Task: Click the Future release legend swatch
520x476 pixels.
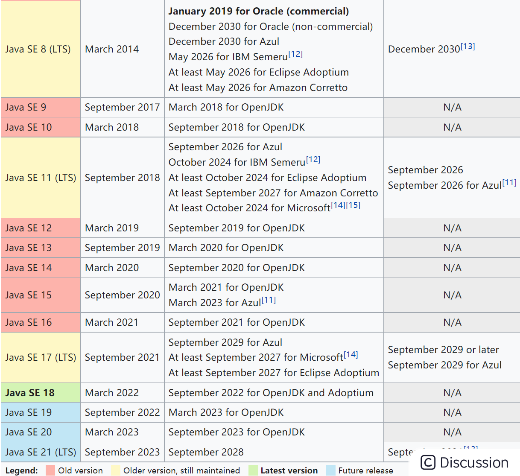Action: (x=331, y=470)
